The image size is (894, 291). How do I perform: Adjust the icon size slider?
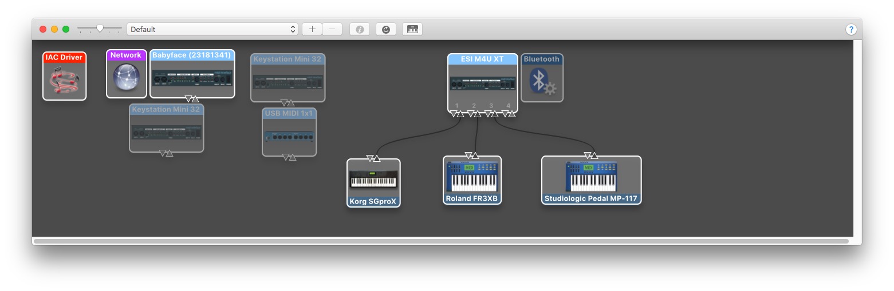[100, 28]
